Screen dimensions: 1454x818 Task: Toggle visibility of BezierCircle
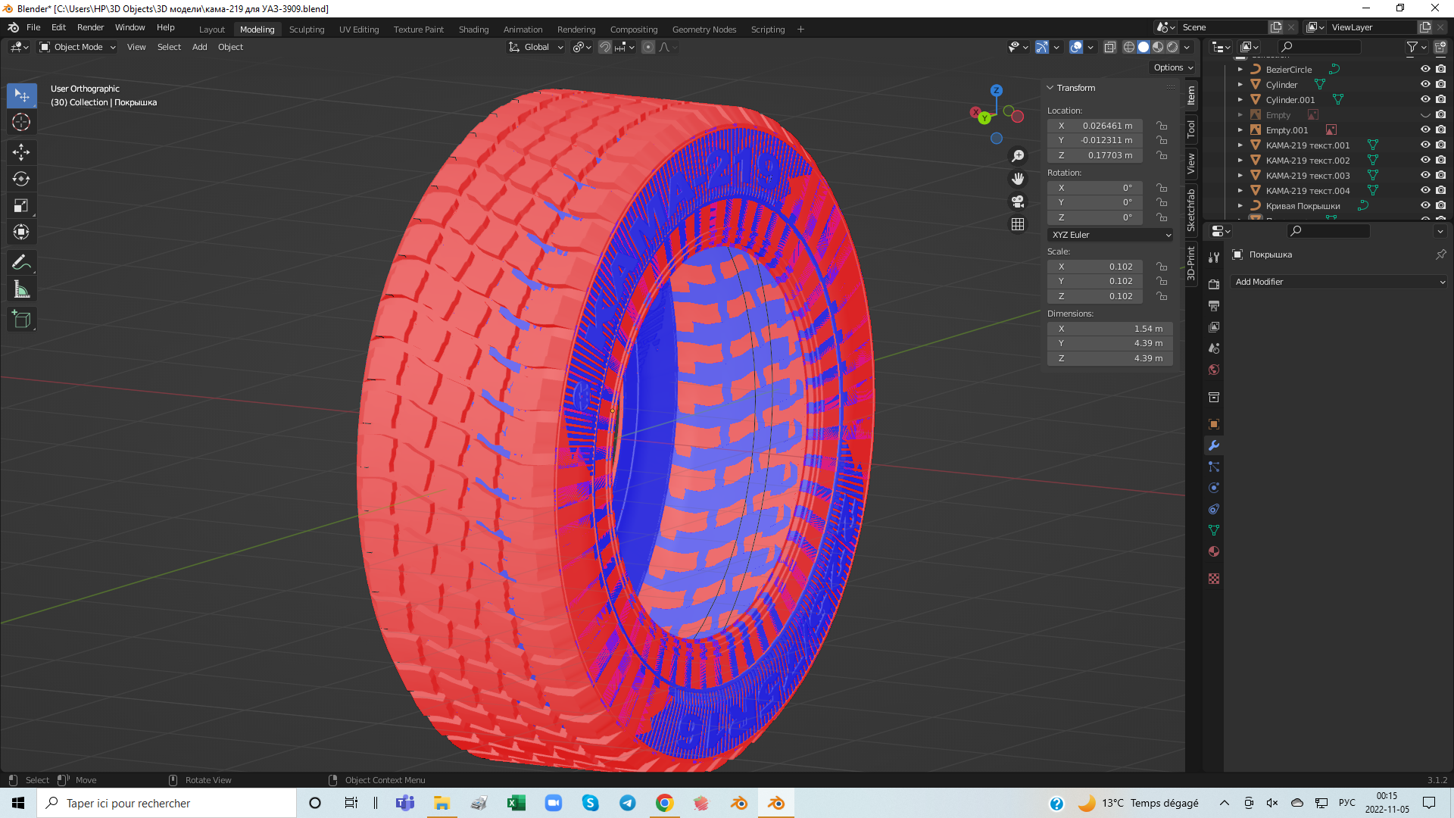pos(1425,69)
